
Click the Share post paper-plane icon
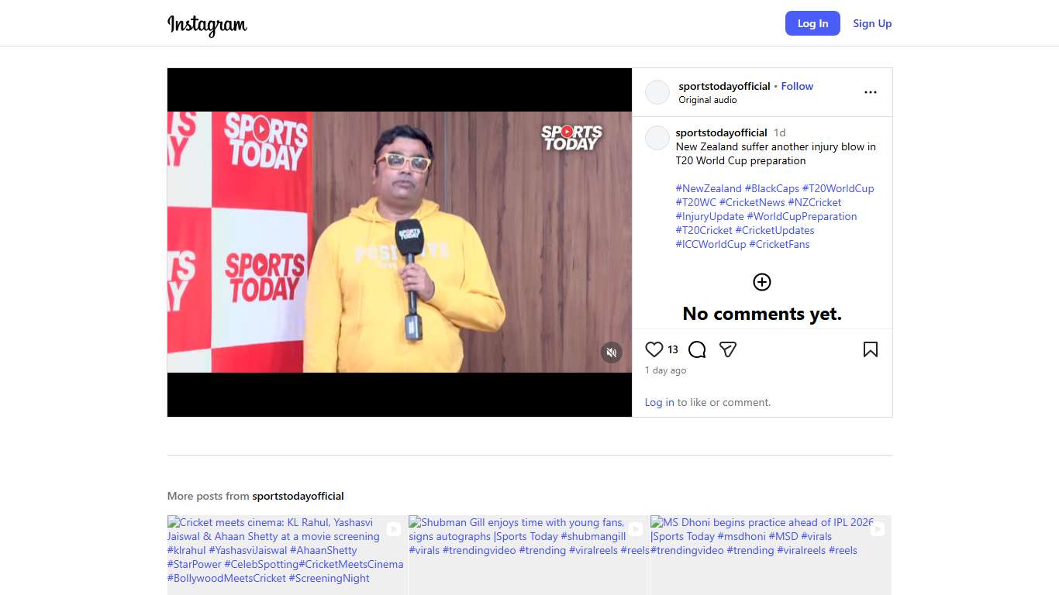(727, 349)
